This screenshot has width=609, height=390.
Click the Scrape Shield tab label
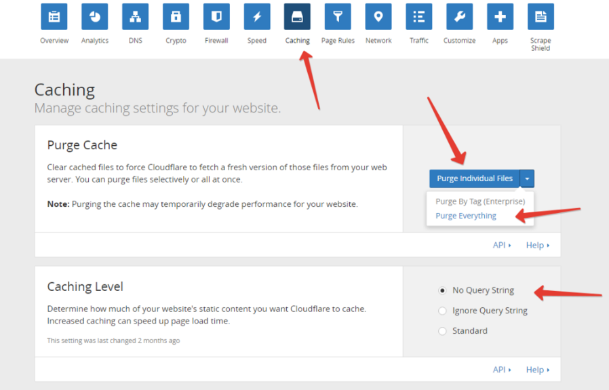click(x=541, y=44)
